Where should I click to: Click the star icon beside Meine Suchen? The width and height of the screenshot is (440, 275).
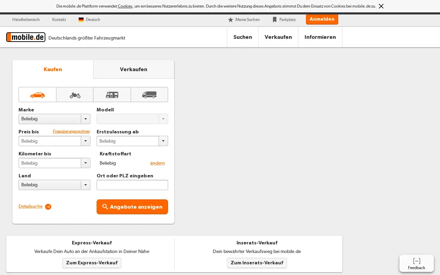(231, 20)
